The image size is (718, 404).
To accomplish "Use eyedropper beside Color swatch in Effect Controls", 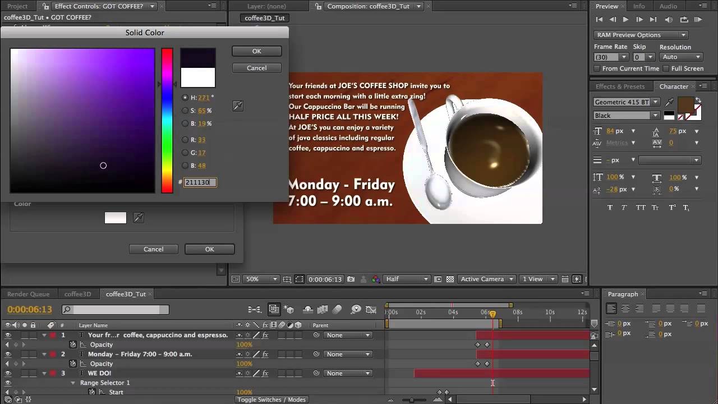I will (x=138, y=218).
